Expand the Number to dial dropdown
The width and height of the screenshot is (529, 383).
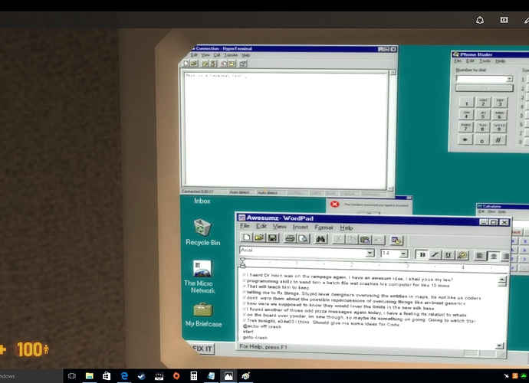[x=508, y=79]
